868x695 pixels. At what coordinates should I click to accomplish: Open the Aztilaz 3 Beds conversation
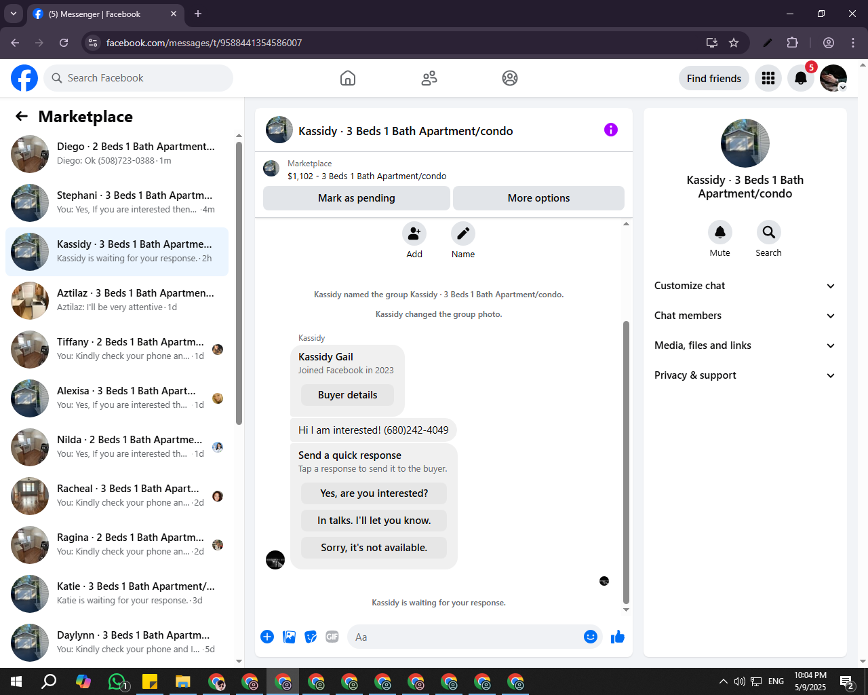coord(117,301)
